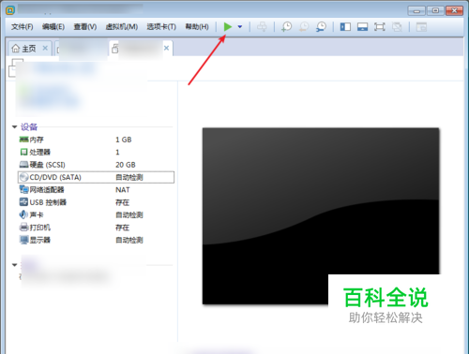Click 自动检测 in the 显示器 row
Viewport: 469px width, 354px height.
(129, 240)
